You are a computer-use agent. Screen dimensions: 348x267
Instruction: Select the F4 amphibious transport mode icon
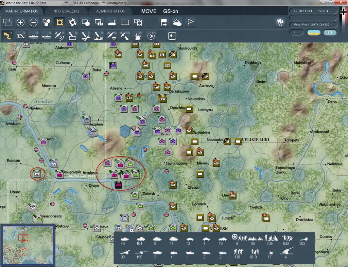[x=46, y=36]
